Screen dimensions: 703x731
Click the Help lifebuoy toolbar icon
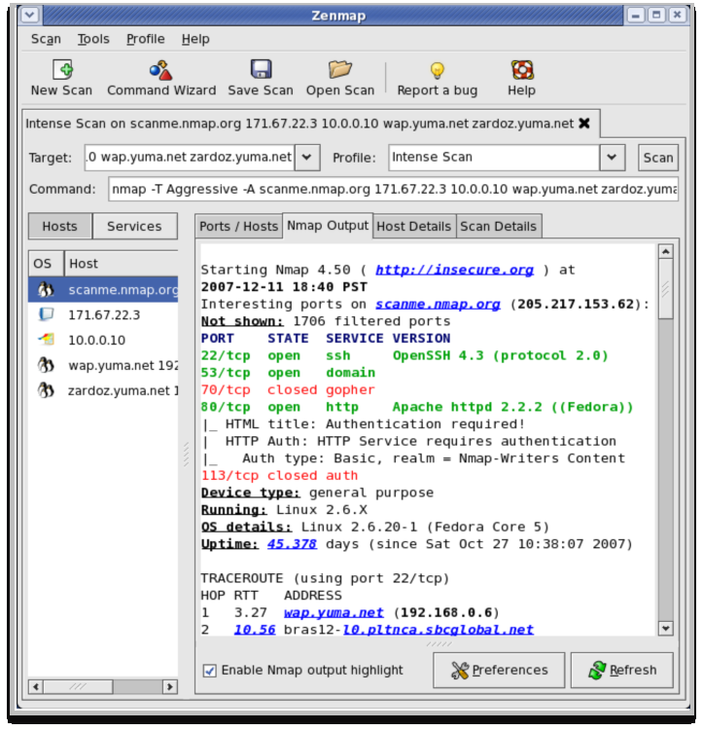click(x=522, y=70)
